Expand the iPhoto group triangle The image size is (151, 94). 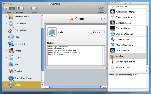click(6, 51)
